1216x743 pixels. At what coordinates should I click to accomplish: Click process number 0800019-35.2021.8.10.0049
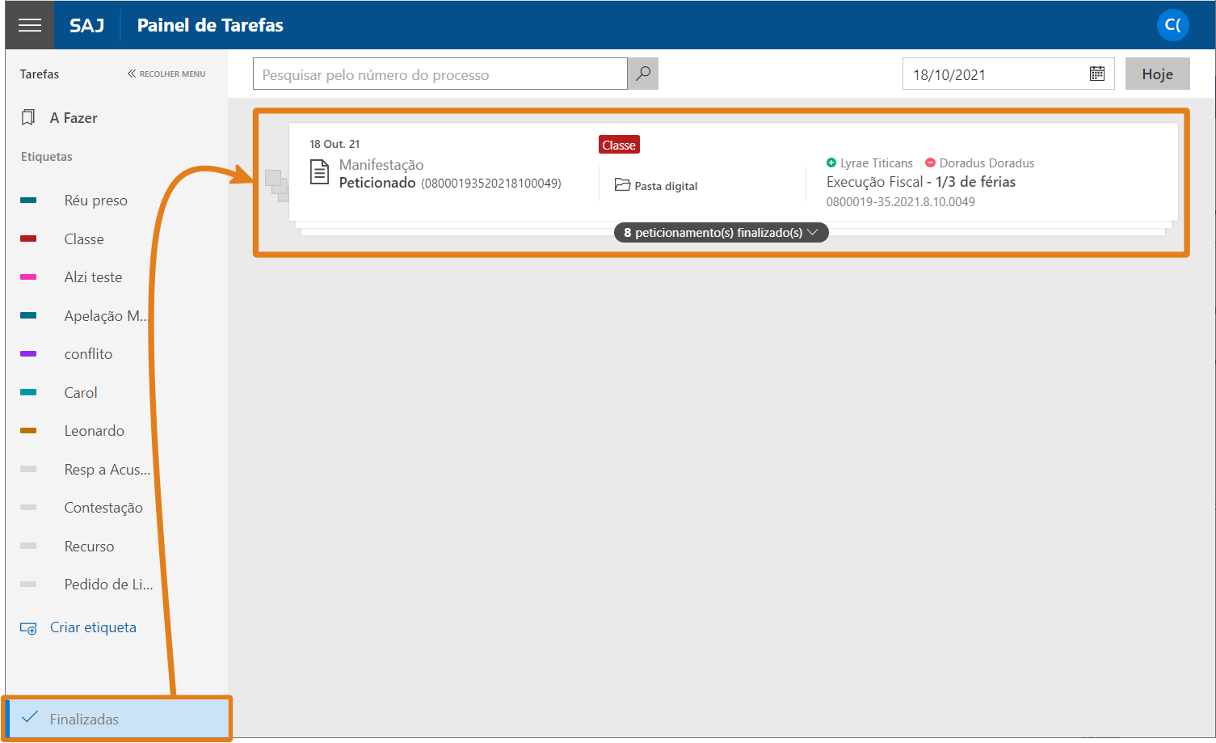coord(901,202)
